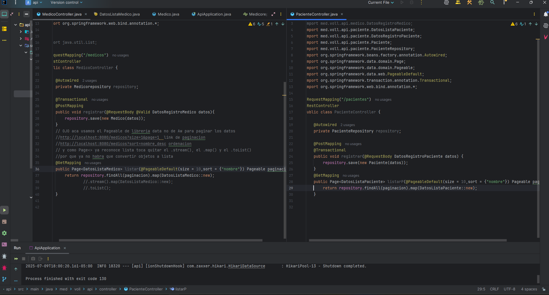Open Project panel options menu
The height and width of the screenshot is (295, 549).
coord(19,14)
